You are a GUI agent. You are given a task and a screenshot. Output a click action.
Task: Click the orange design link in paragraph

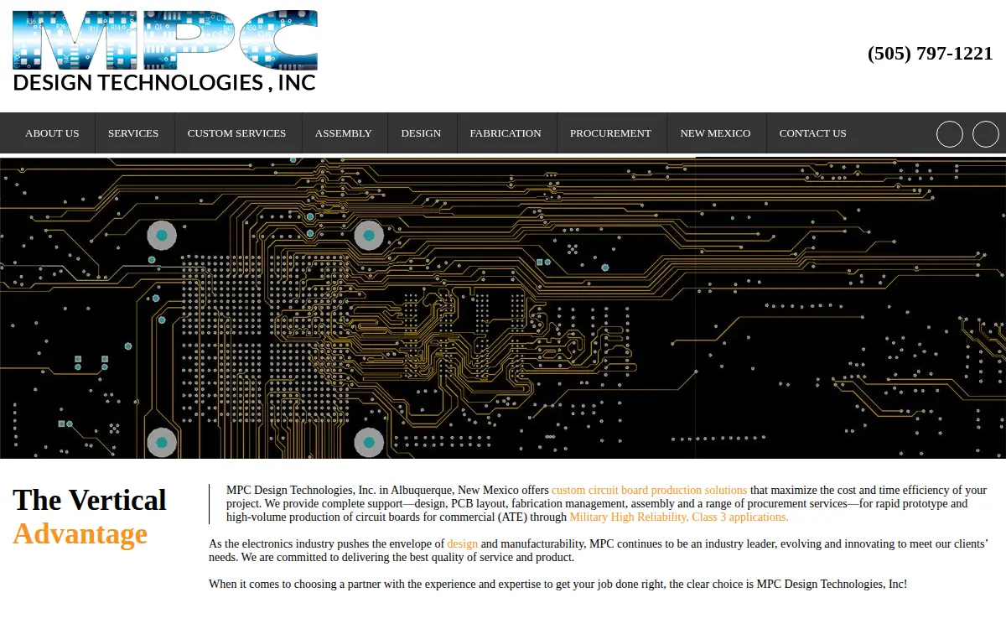[463, 543]
